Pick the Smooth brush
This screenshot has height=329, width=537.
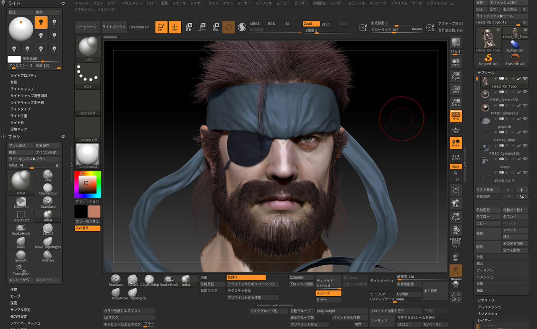[21, 256]
